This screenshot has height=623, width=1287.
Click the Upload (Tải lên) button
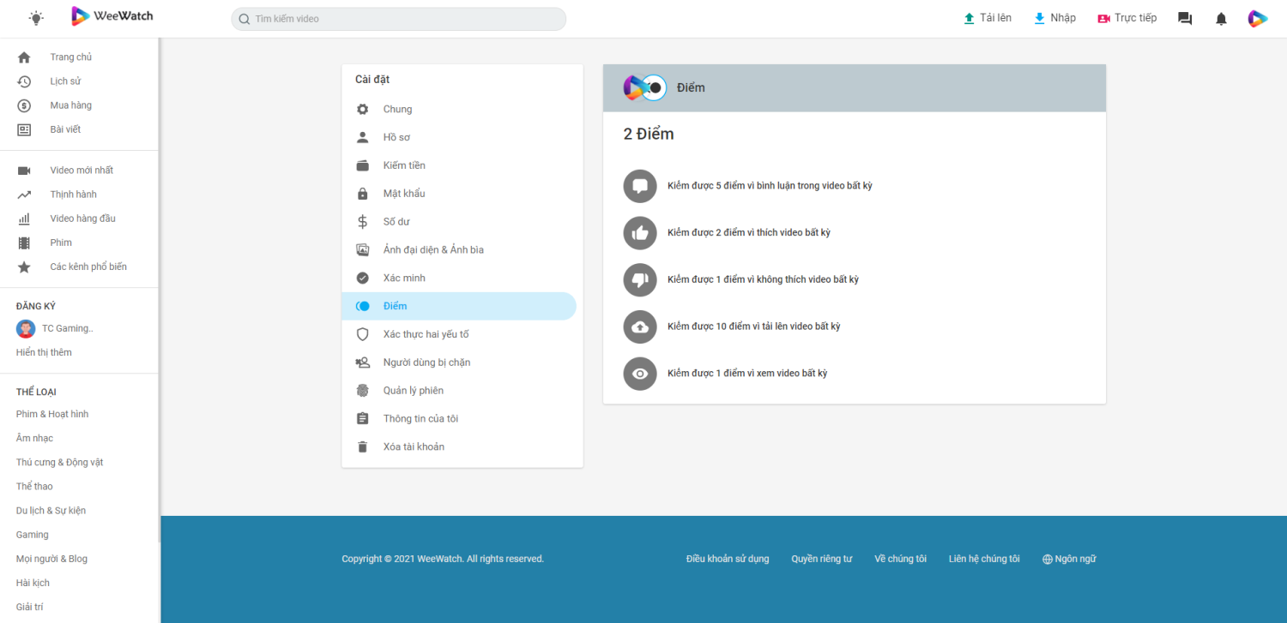coord(987,18)
